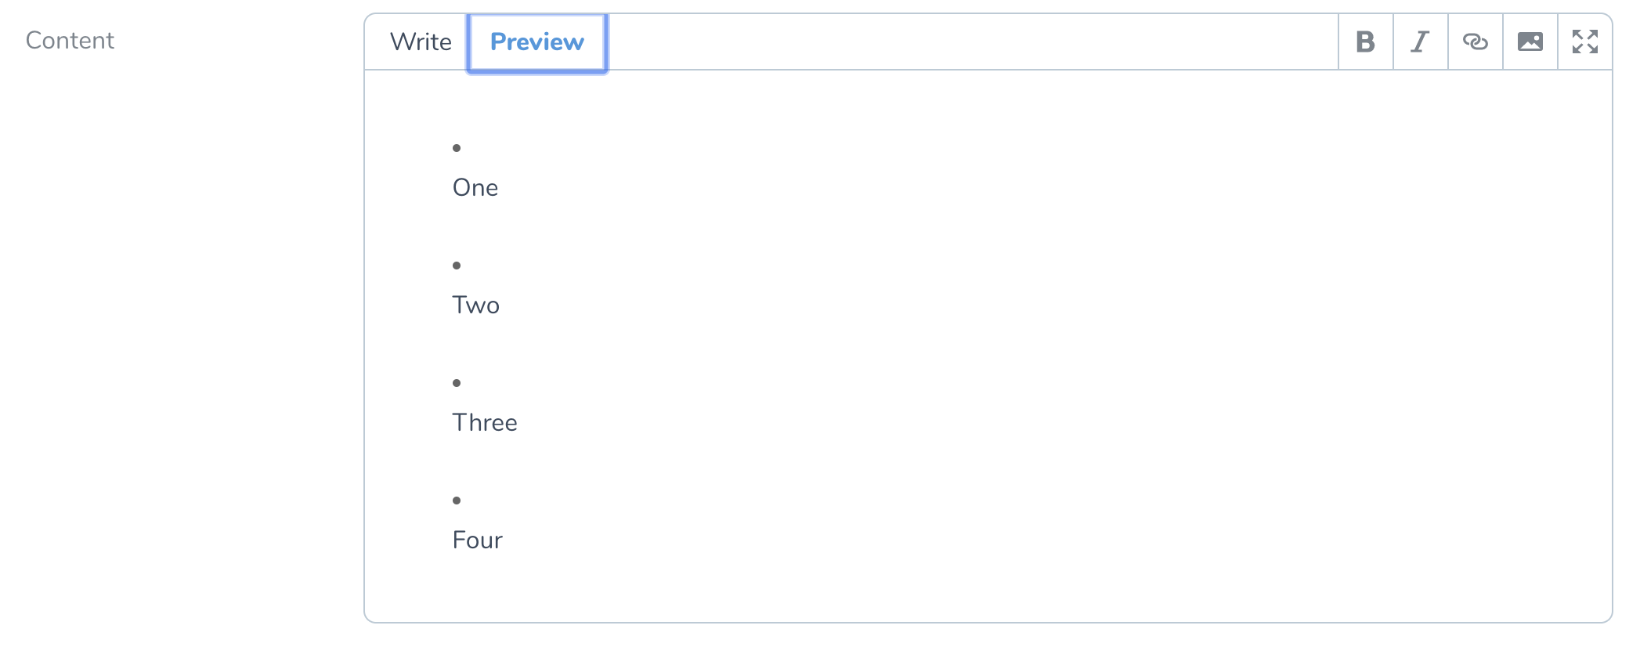Enter fullscreen mode with the expand icon
Screen dimensions: 1640x647
point(1584,42)
